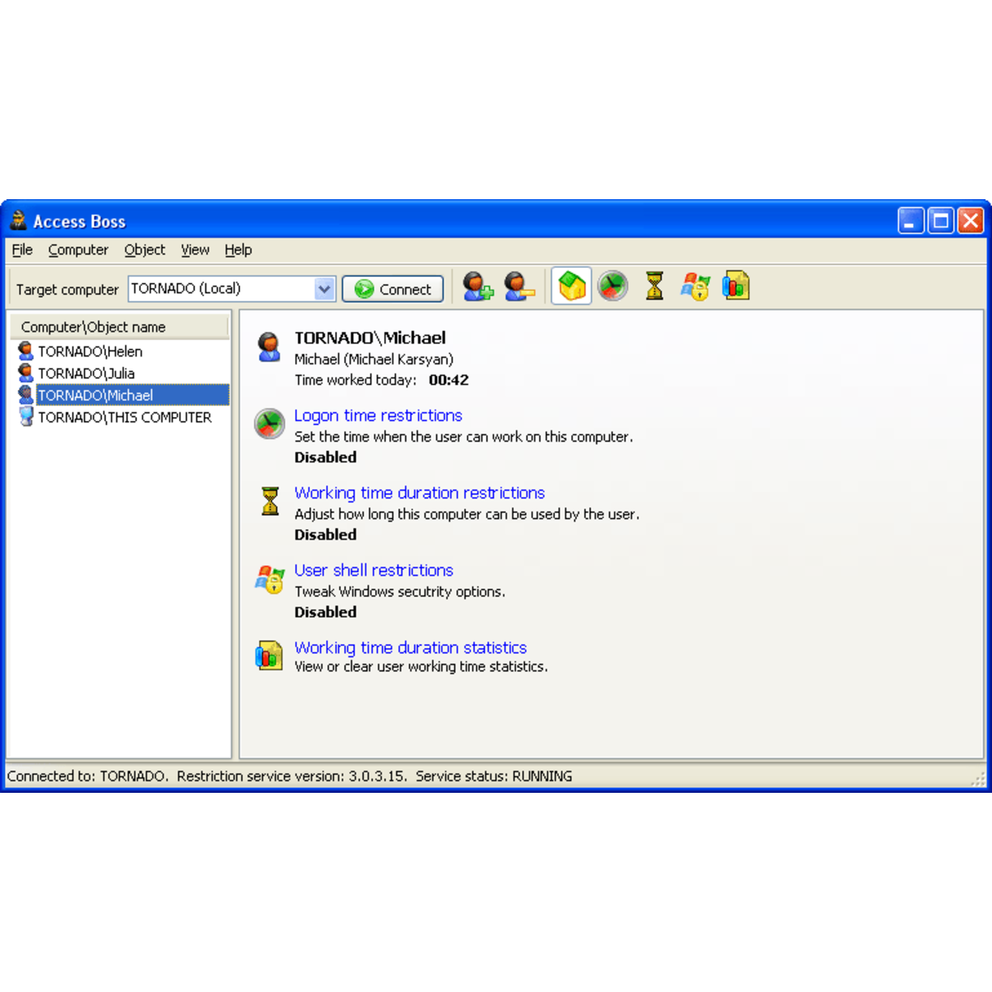Select TORNADO\Helen in the object list
The image size is (992, 992).
[90, 351]
